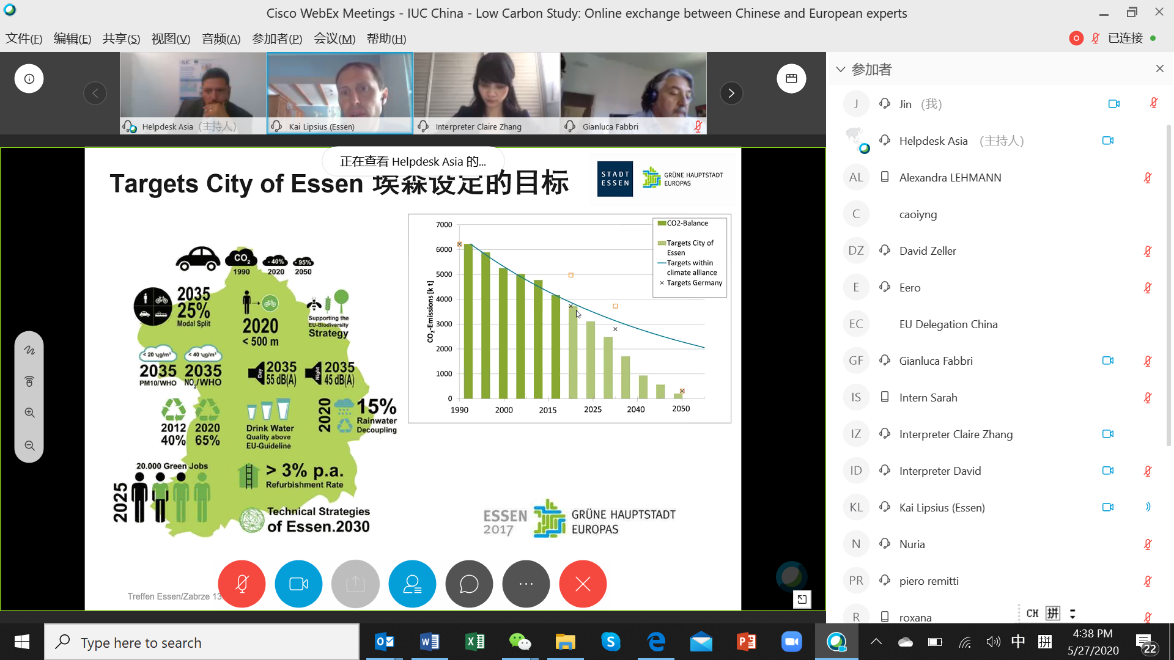
Task: Open more options ellipsis button
Action: [x=526, y=584]
